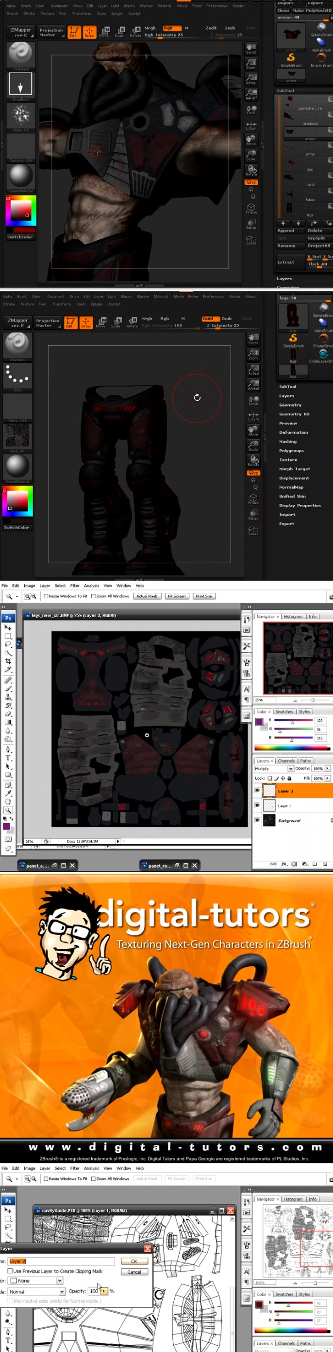Click the Zoom shelf icon in the legs ZBrush window
Screen dimensions: 333x1352
pos(253,354)
